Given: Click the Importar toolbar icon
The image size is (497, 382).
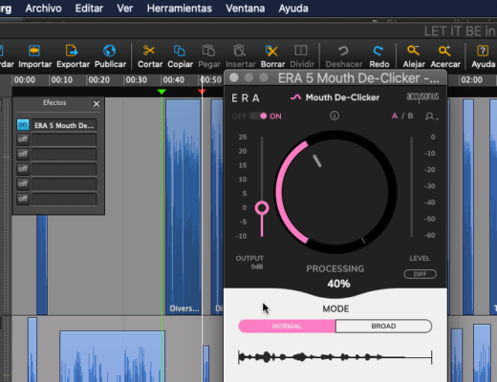Looking at the screenshot, I should pyautogui.click(x=34, y=51).
